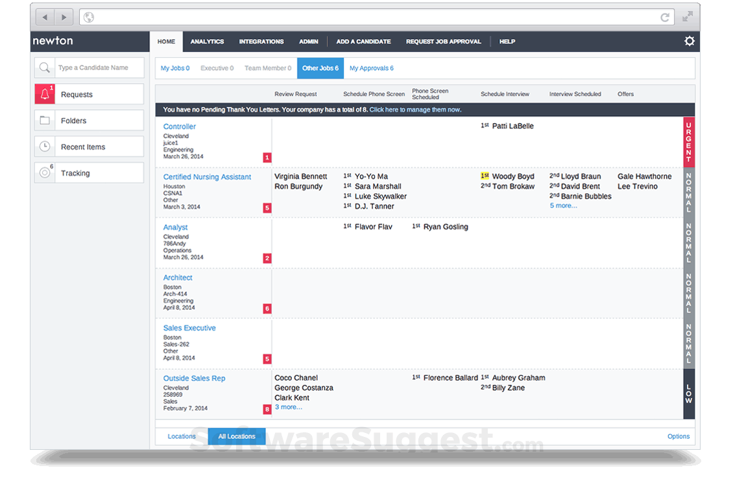Expand the Locations selector
Screen dimensions: 733x503
(x=182, y=436)
